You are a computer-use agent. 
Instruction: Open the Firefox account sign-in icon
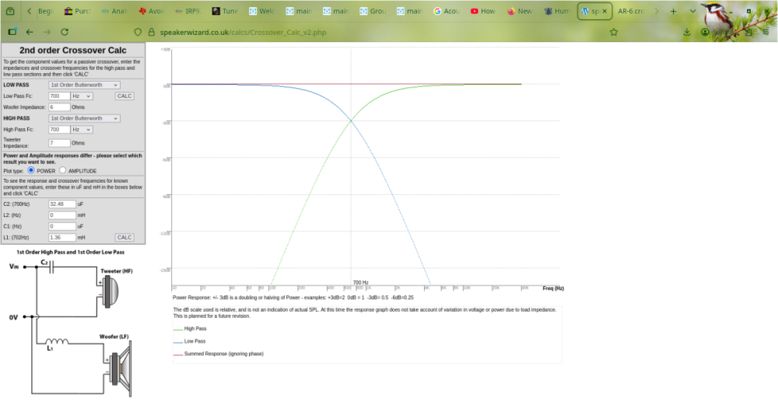pos(705,32)
